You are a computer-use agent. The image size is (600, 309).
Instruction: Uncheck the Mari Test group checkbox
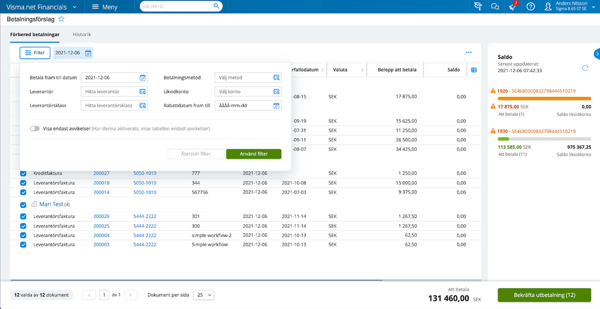(x=23, y=205)
